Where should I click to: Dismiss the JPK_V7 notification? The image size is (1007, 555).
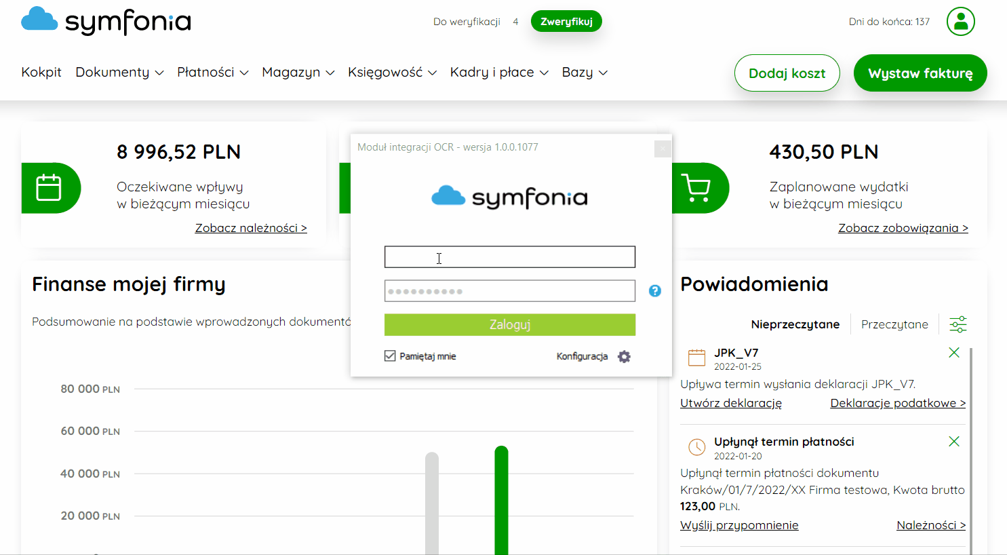(x=954, y=353)
